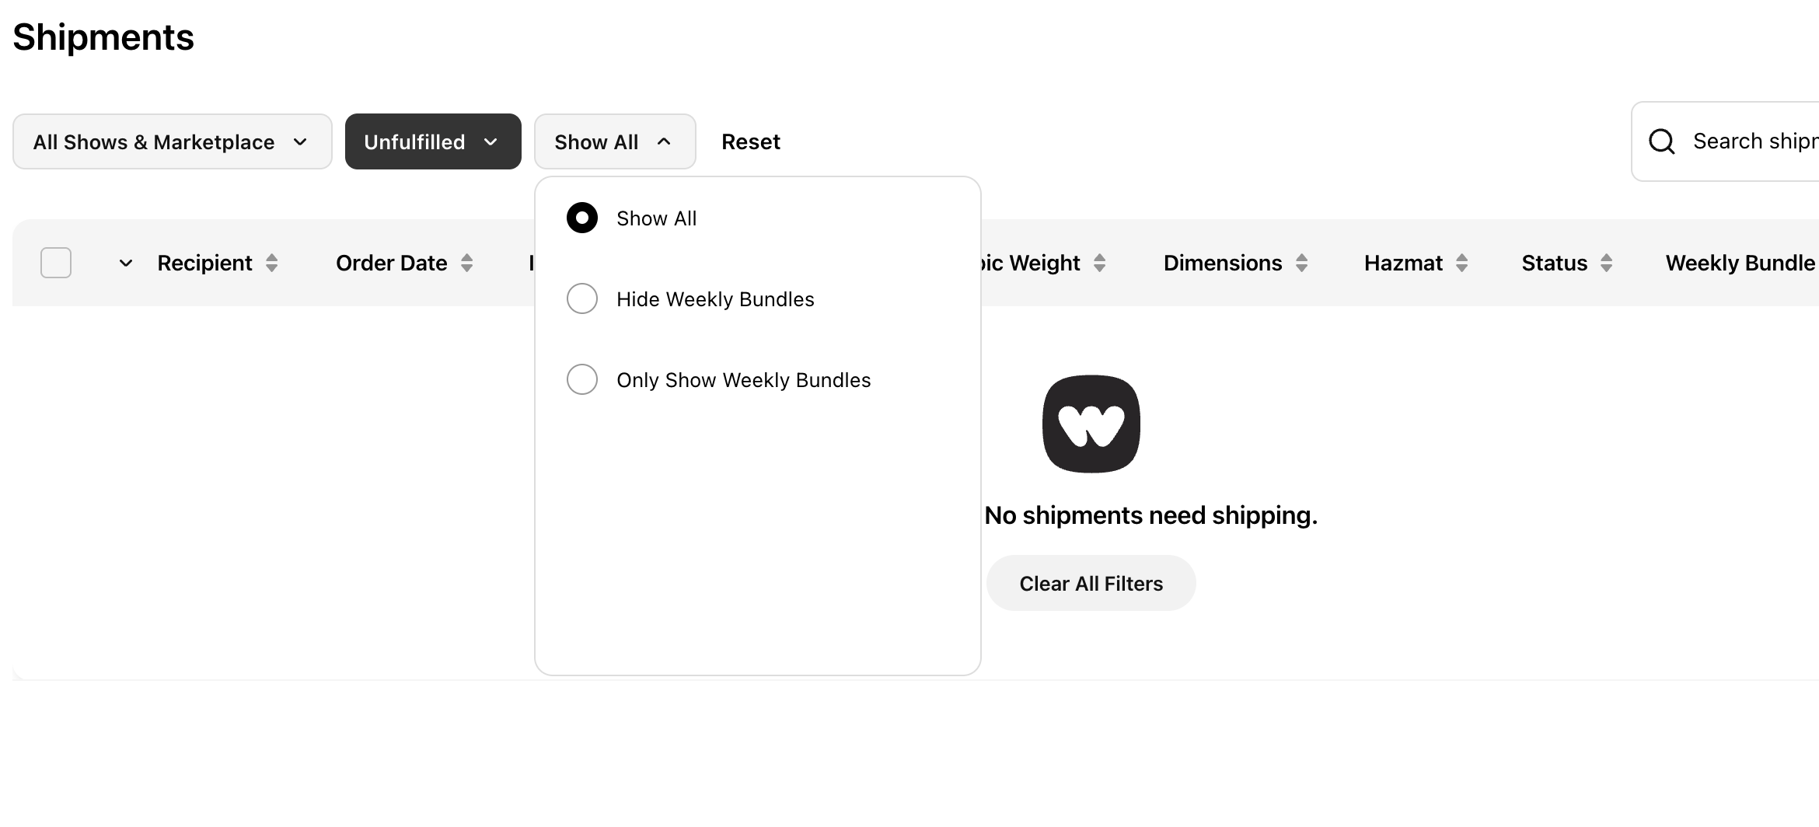Sort by Status column arrows
Image resolution: width=1819 pixels, height=827 pixels.
pos(1606,263)
